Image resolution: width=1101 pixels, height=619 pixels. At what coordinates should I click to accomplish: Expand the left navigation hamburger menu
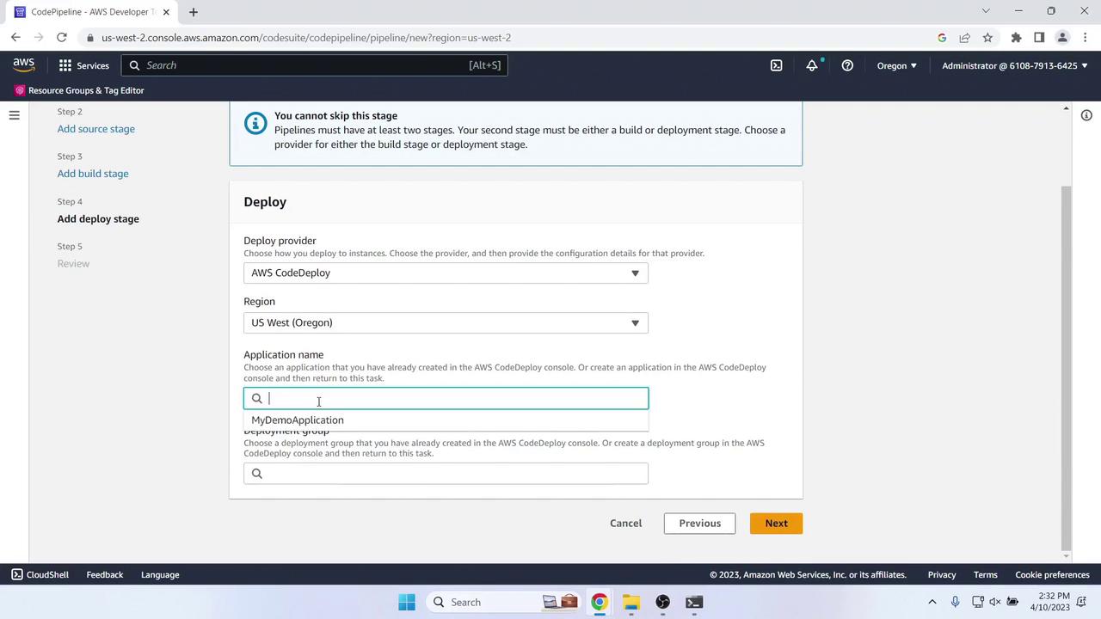14,115
